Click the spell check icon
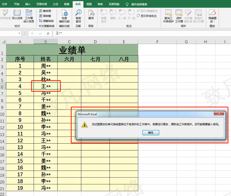 point(5,14)
